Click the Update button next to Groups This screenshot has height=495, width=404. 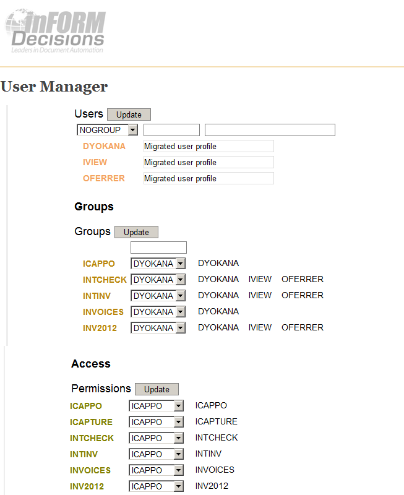tap(136, 232)
